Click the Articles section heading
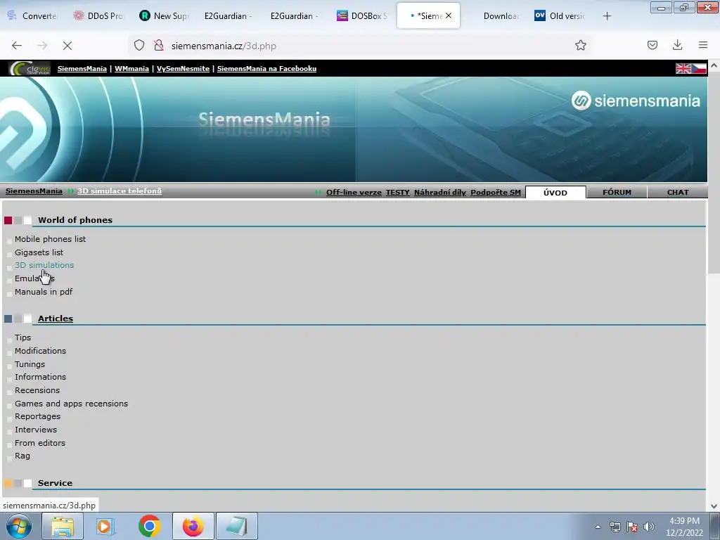The height and width of the screenshot is (540, 720). [x=56, y=319]
